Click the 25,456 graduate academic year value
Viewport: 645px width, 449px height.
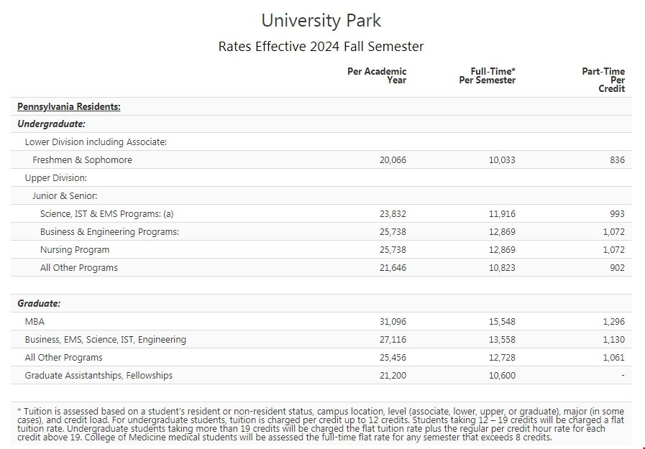pos(393,358)
